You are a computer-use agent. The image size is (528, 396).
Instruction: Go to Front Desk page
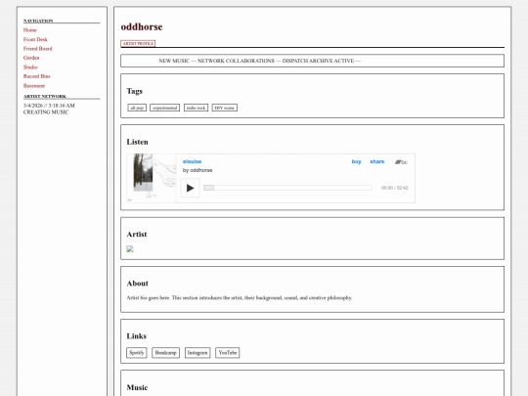point(35,39)
